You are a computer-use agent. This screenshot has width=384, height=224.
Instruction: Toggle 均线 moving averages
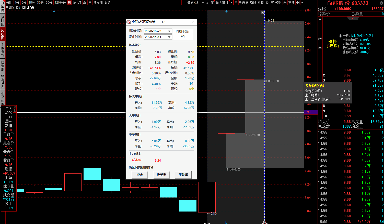pyautogui.click(x=253, y=3)
